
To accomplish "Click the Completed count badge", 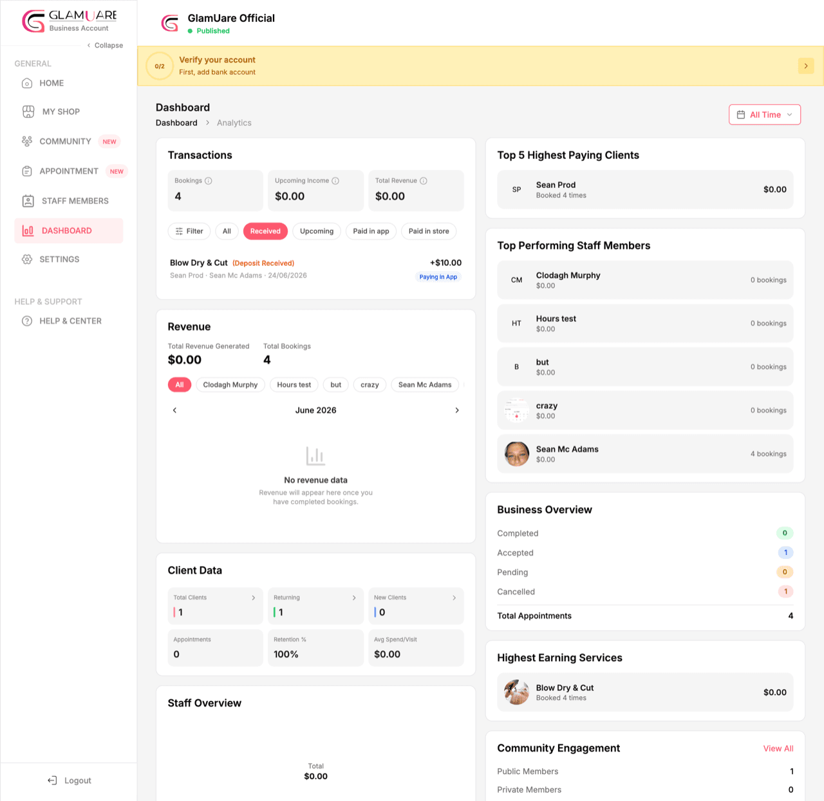I will [x=785, y=533].
